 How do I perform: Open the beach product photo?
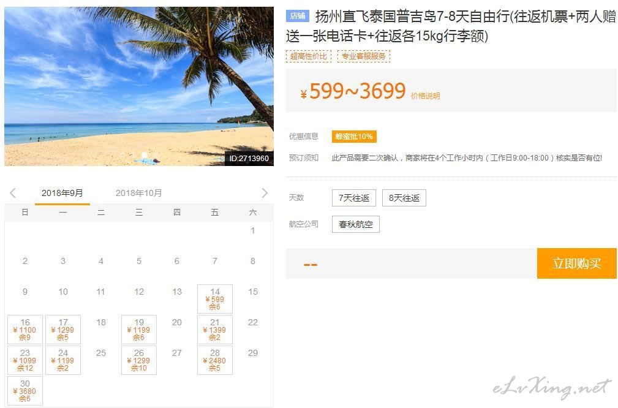click(139, 86)
